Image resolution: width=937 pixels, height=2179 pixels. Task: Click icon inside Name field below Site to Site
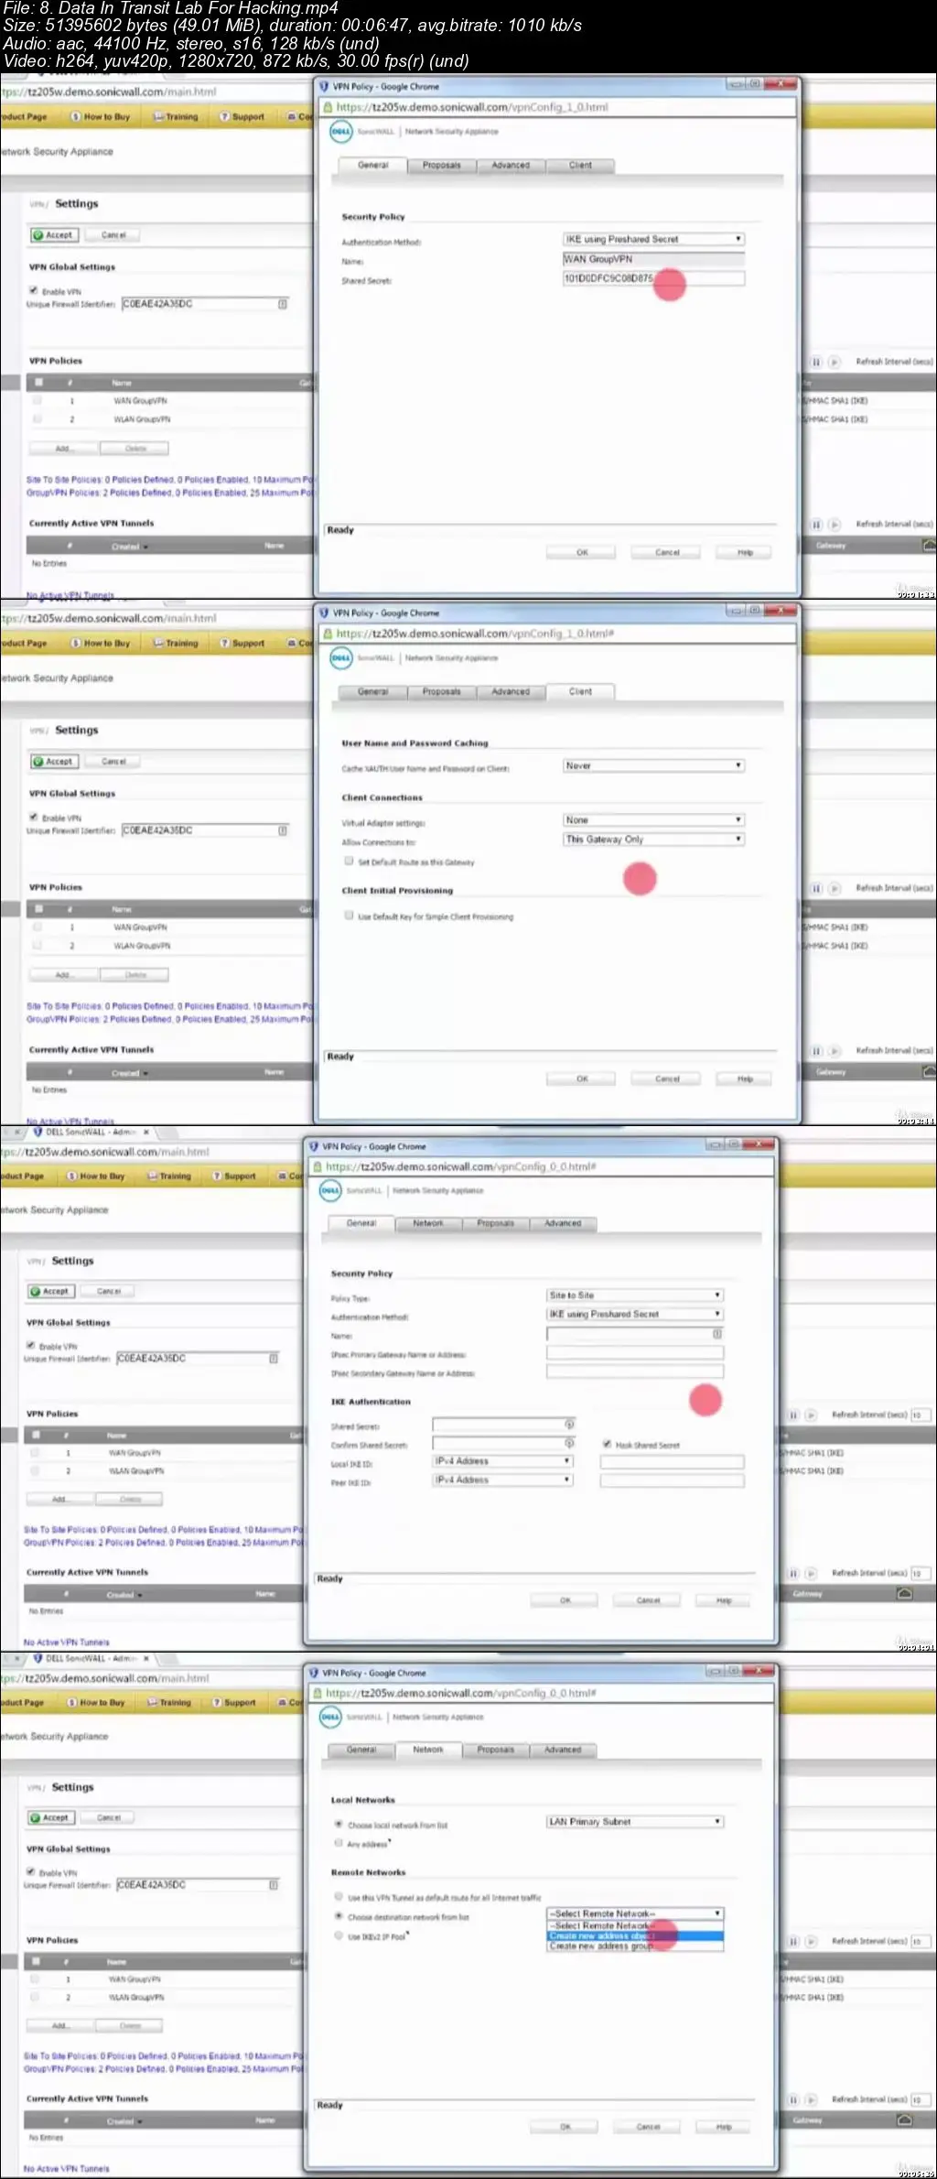click(x=717, y=1334)
